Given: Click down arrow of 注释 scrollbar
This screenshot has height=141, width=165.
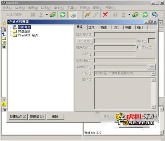Looking at the screenshot, I should point(153,107).
